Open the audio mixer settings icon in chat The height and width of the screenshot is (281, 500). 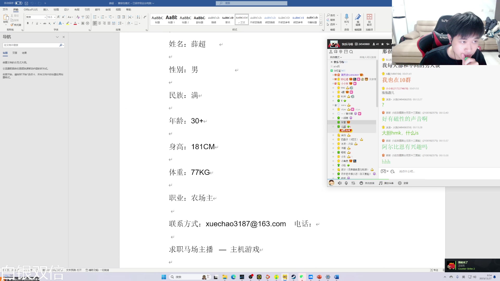[353, 183]
